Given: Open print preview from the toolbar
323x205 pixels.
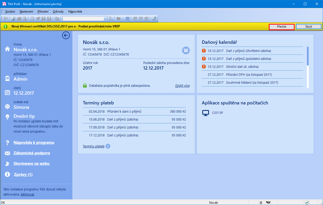Looking at the screenshot, I should (25, 18).
